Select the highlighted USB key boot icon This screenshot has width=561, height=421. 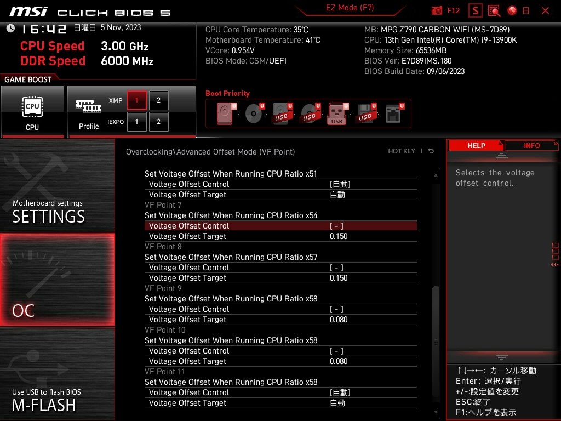(x=337, y=113)
